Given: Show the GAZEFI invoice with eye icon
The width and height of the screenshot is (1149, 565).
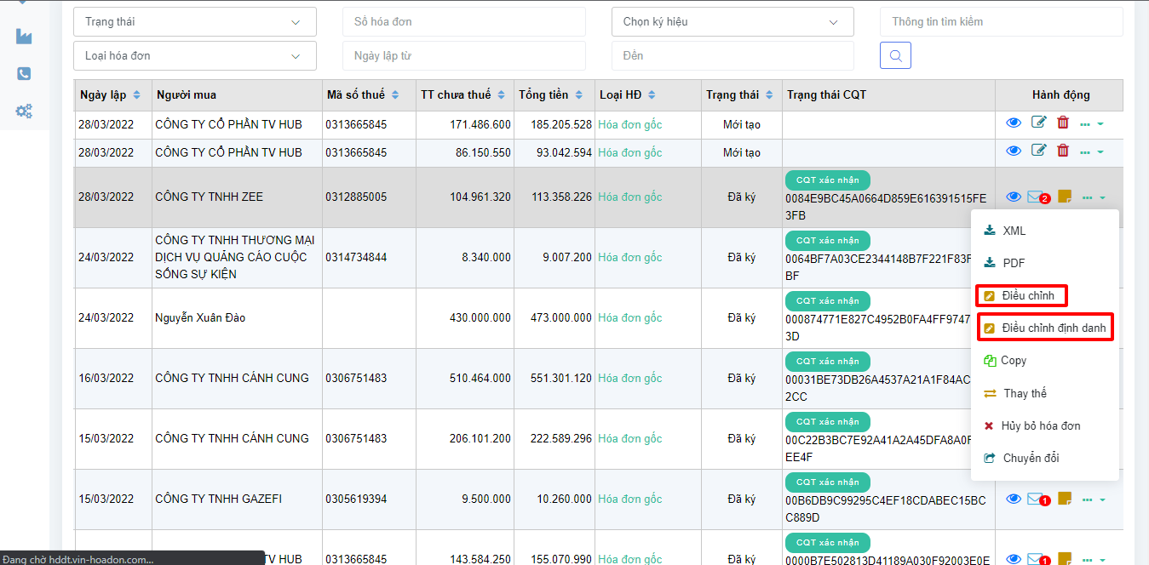Looking at the screenshot, I should coord(1014,499).
